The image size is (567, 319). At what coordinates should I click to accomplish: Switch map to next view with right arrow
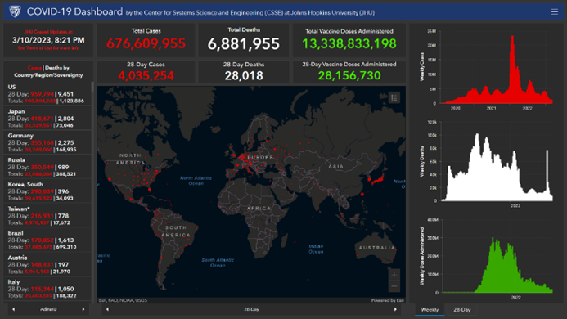[x=395, y=309]
